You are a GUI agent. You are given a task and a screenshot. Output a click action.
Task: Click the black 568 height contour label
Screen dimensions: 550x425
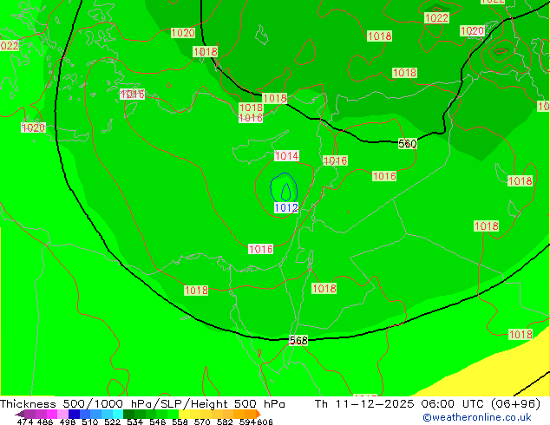point(298,340)
